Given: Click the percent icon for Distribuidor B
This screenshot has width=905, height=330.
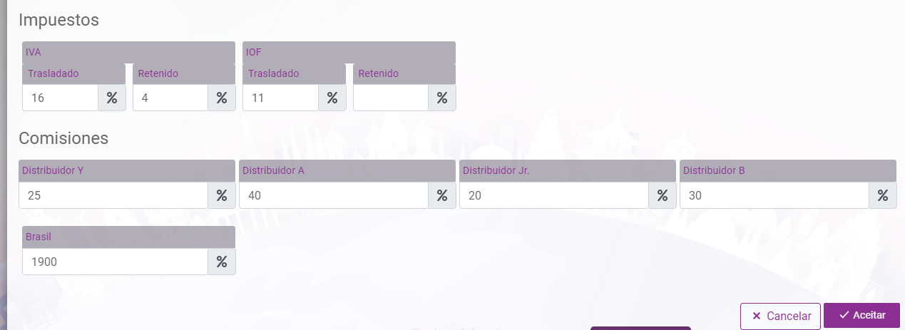Looking at the screenshot, I should [x=883, y=195].
